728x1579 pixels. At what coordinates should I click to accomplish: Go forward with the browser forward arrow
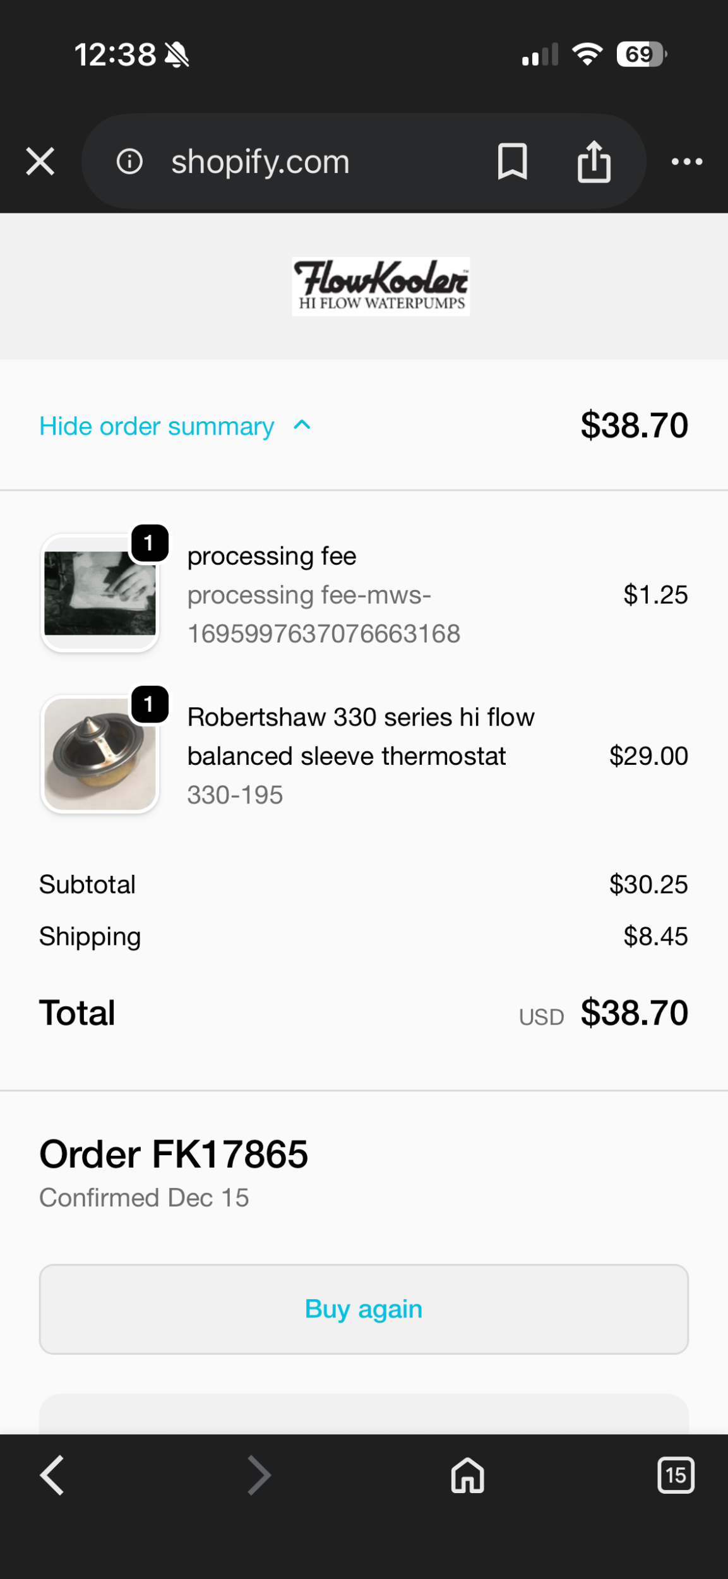click(259, 1475)
